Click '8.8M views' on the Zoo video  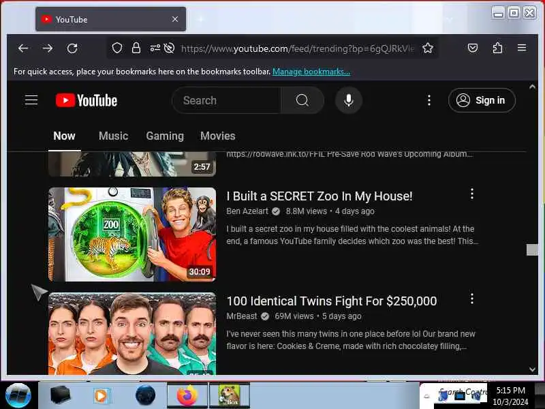(306, 211)
